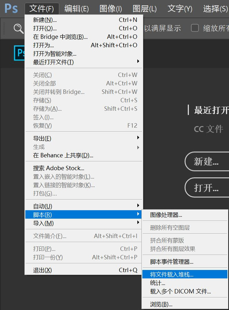This screenshot has width=229, height=310.
Task: Choose 打开为... menu entry
Action: (84, 45)
